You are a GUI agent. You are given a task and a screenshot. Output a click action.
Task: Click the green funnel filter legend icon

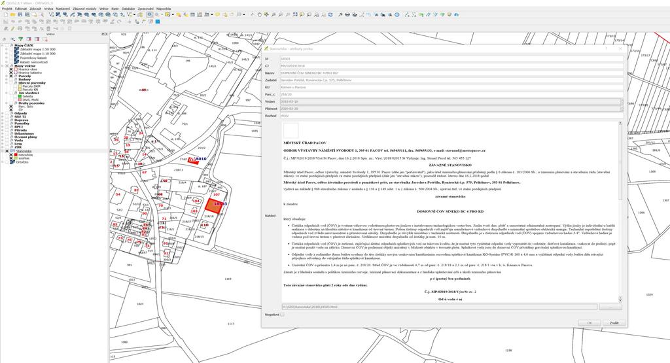coord(20,39)
